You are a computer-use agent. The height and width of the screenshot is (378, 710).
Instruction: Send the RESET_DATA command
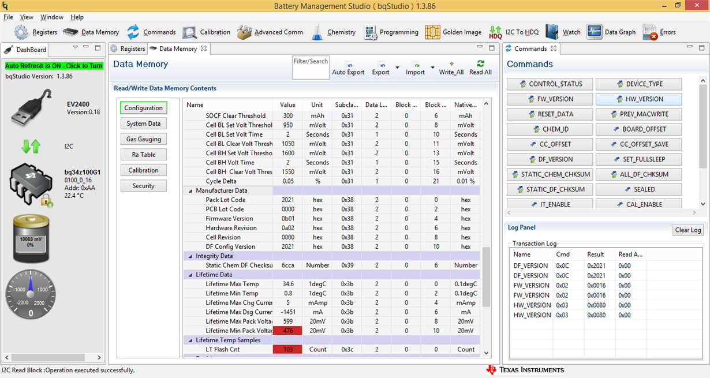[550, 114]
